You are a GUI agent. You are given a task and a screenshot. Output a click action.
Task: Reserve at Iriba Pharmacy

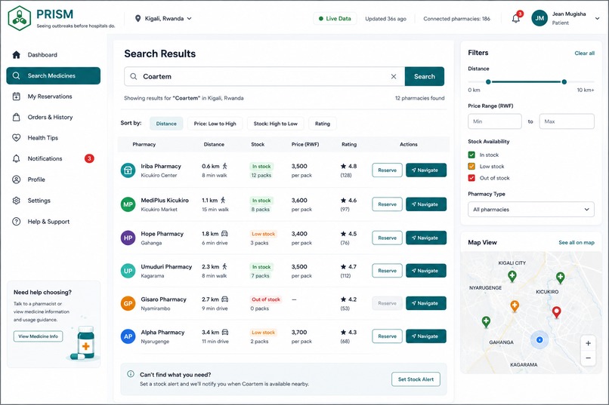(x=387, y=170)
